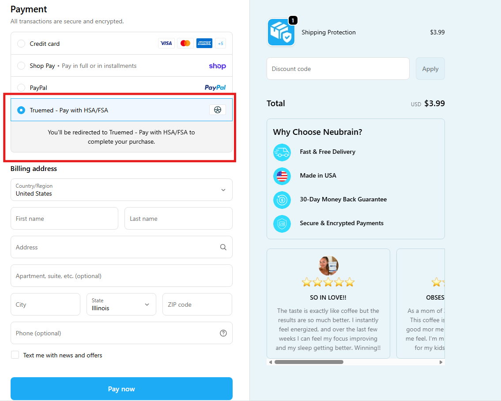The image size is (501, 401).
Task: Click the Shipping Protection product image
Action: tap(281, 33)
